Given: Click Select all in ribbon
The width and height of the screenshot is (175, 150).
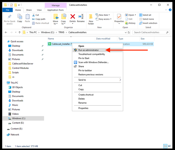Looking at the screenshot, I should point(145,15).
